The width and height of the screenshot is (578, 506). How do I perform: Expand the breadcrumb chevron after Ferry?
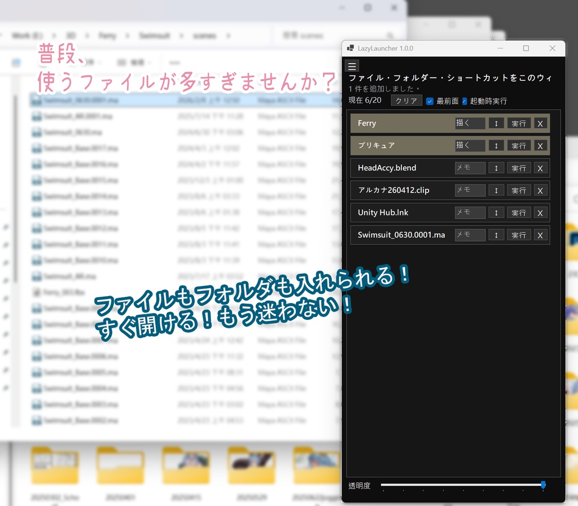pos(126,35)
